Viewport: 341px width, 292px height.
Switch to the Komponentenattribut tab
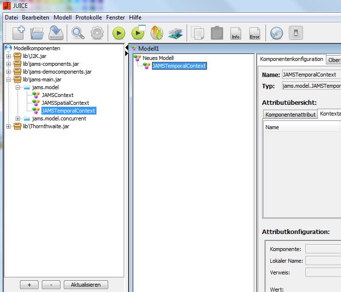coord(290,115)
